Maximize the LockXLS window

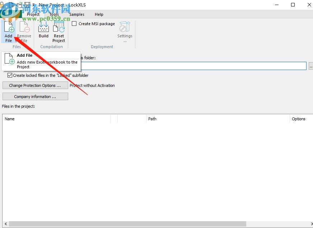click(x=293, y=5)
